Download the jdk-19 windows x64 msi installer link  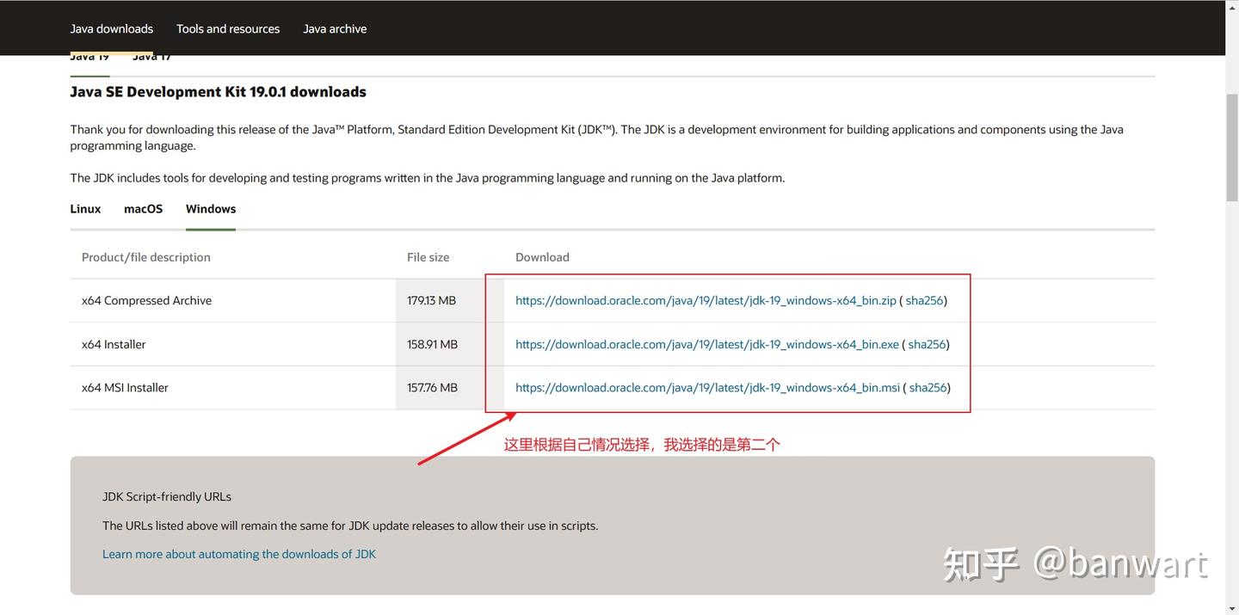(708, 388)
